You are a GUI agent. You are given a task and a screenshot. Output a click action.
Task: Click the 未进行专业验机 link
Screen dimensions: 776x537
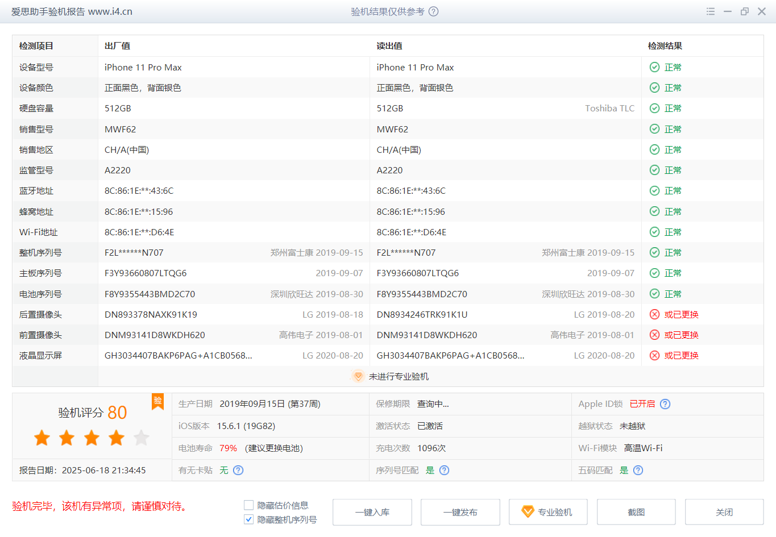(399, 376)
